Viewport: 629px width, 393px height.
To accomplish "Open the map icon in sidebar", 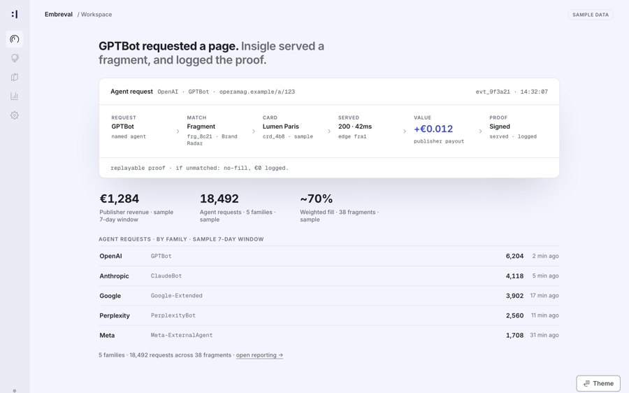I will tap(15, 77).
